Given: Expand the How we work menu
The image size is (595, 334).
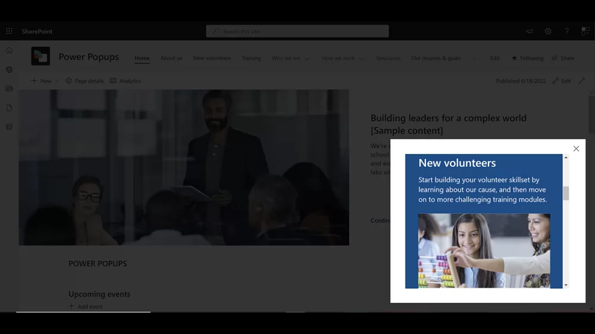Looking at the screenshot, I should (x=343, y=58).
